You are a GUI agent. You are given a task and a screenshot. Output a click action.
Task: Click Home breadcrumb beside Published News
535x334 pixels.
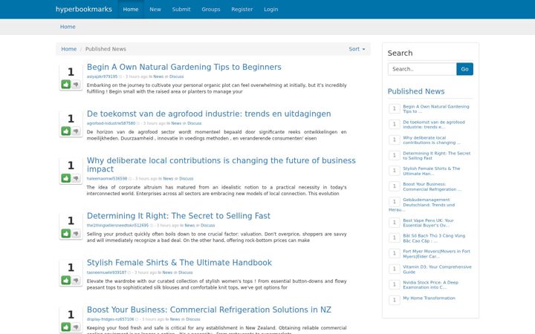(68, 49)
